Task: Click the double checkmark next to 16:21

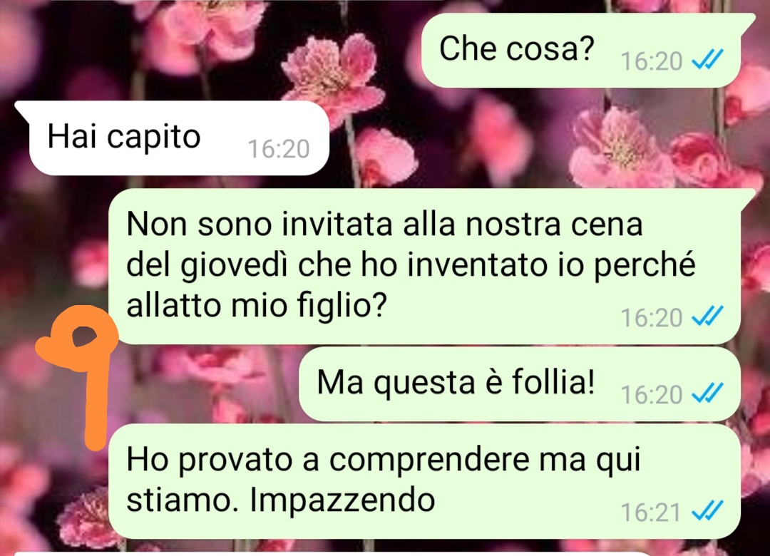Action: click(707, 511)
